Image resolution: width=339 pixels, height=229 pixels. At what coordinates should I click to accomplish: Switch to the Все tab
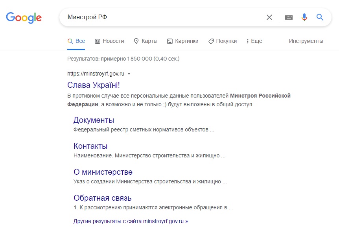tap(79, 41)
